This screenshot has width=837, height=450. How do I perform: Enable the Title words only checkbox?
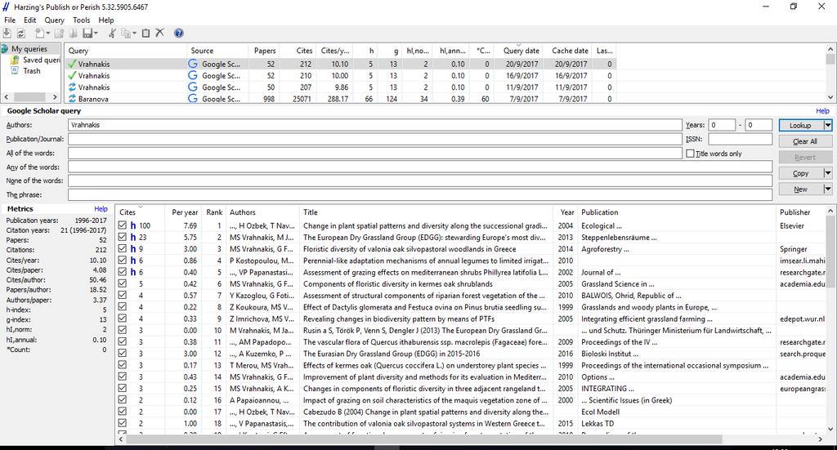pos(690,154)
